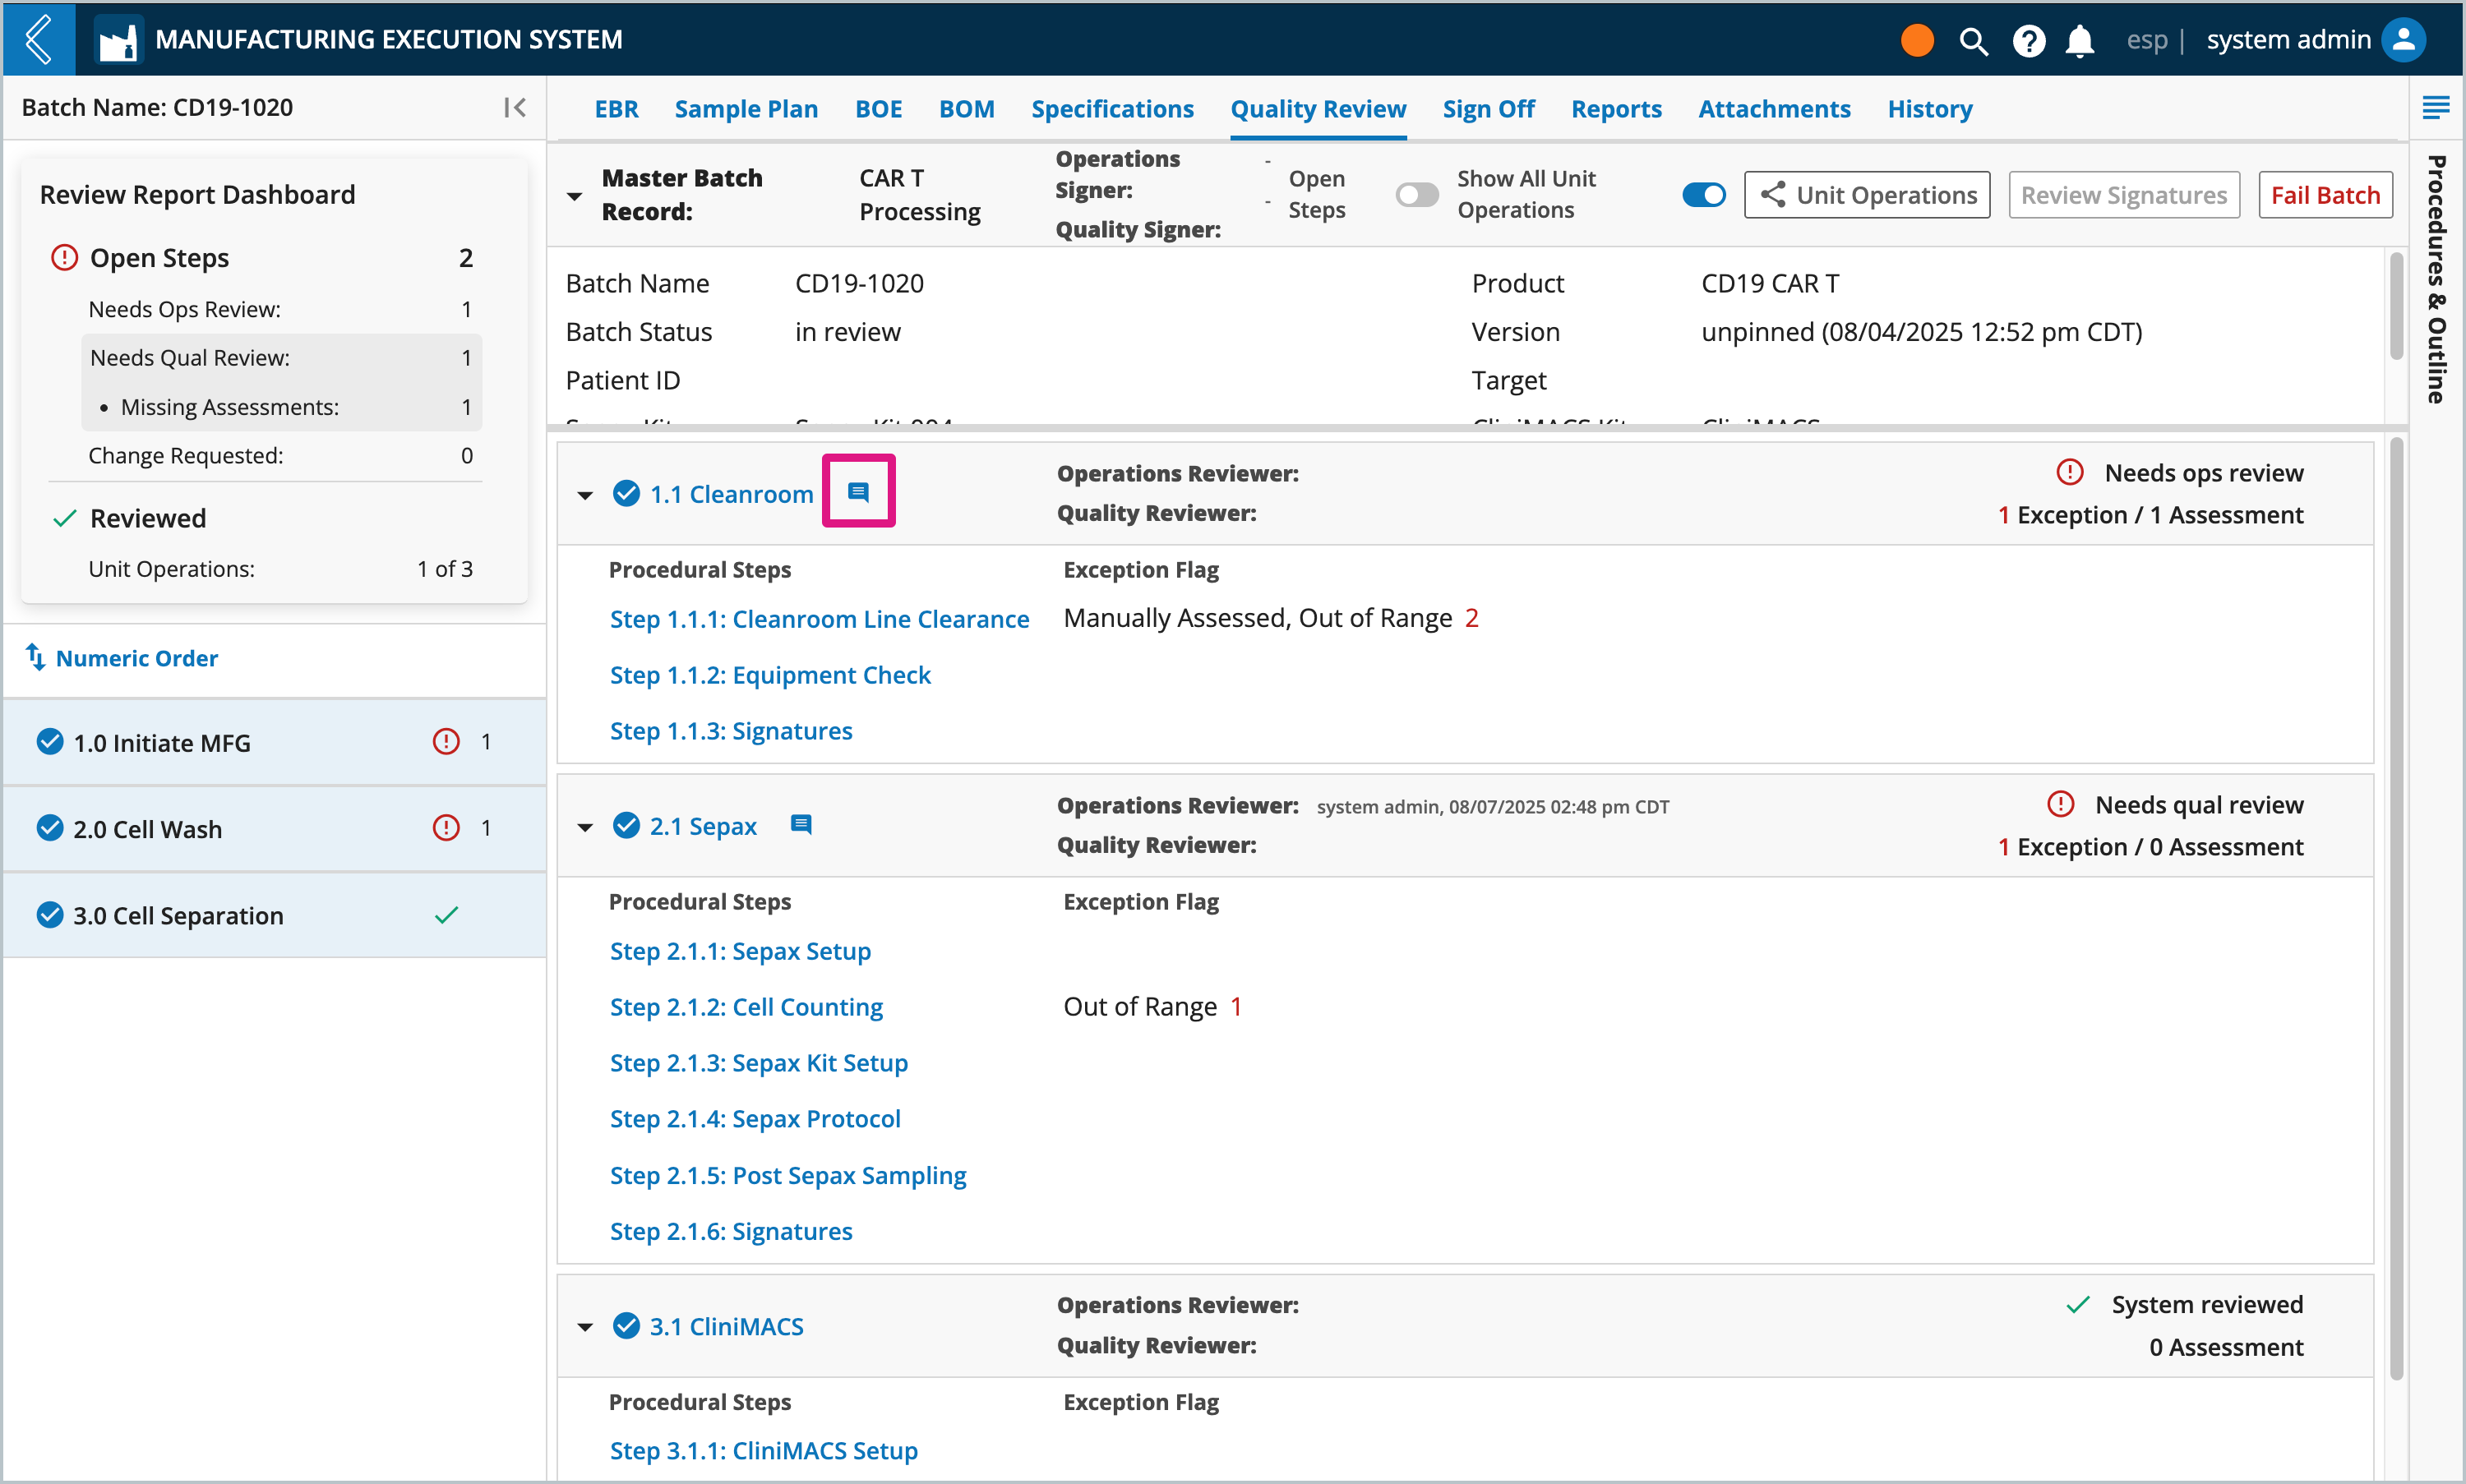The width and height of the screenshot is (2466, 1484).
Task: Open the 3.1 CliniMACS unit operation link
Action: click(x=727, y=1327)
